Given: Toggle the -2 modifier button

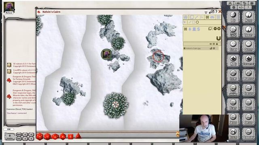Looking at the screenshot, I should click(25, 139).
